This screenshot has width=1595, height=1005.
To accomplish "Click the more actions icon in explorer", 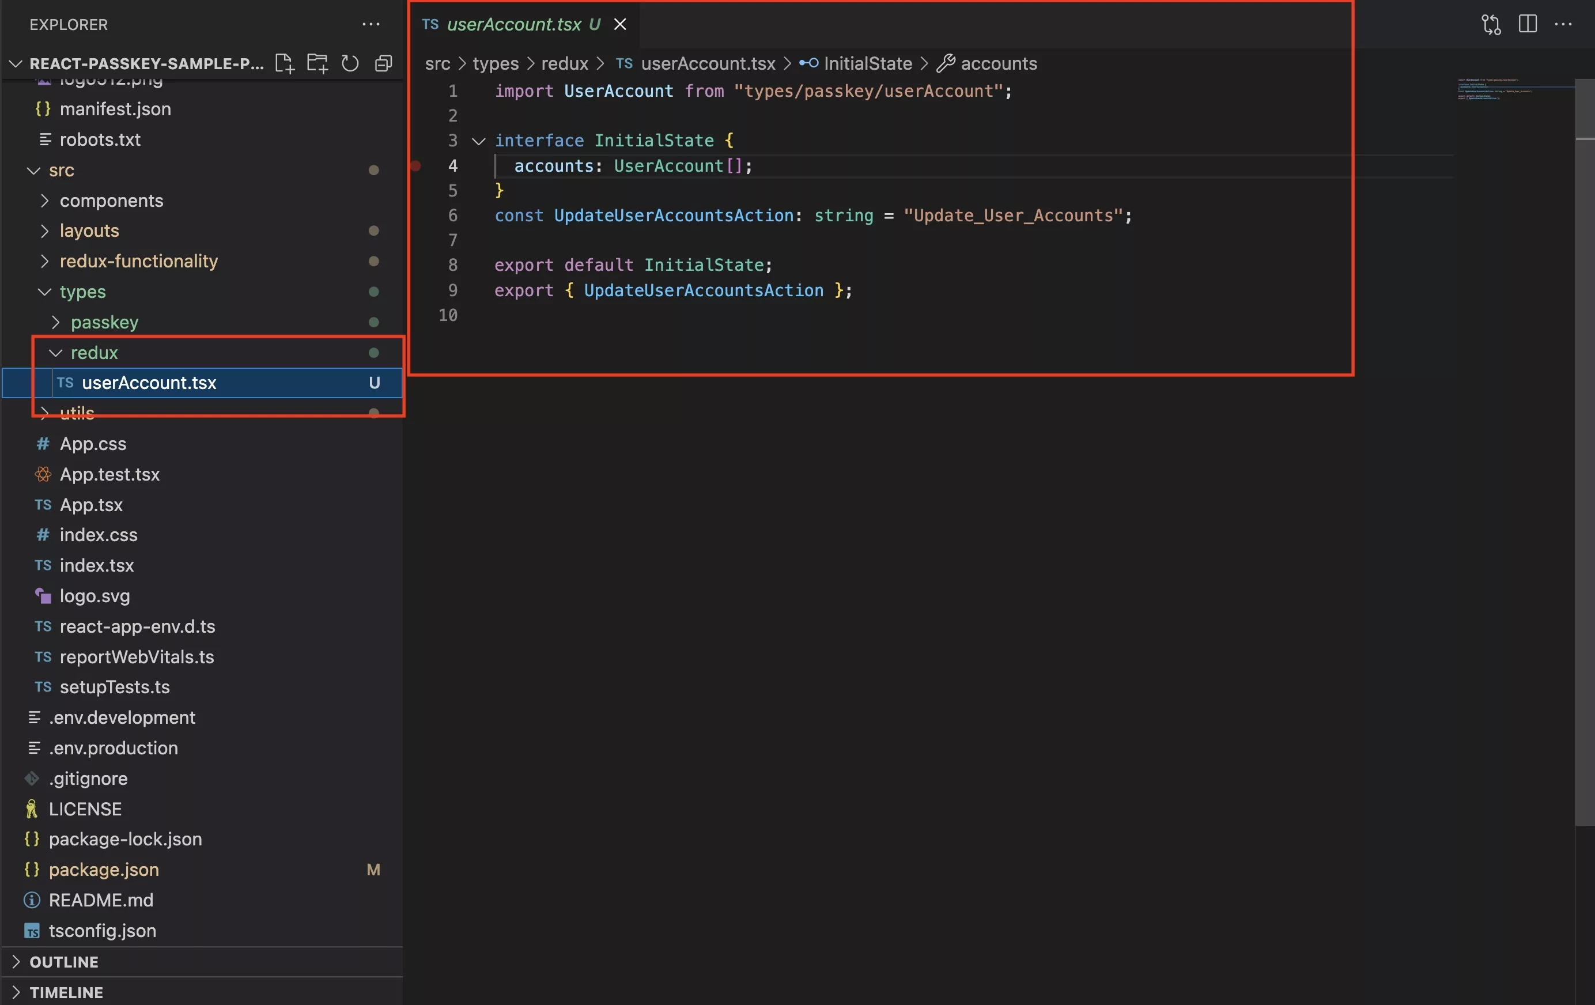I will [371, 22].
